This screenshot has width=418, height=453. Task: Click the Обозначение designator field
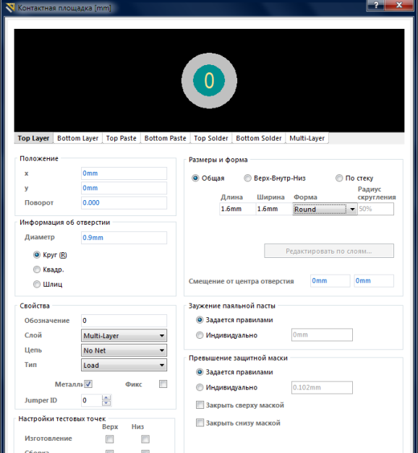pos(124,321)
